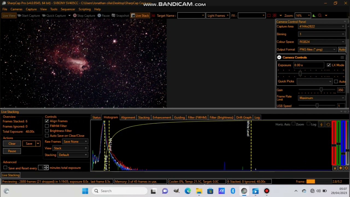Uncheck the Align Frames checkbox
This screenshot has width=350, height=197.
point(47,121)
